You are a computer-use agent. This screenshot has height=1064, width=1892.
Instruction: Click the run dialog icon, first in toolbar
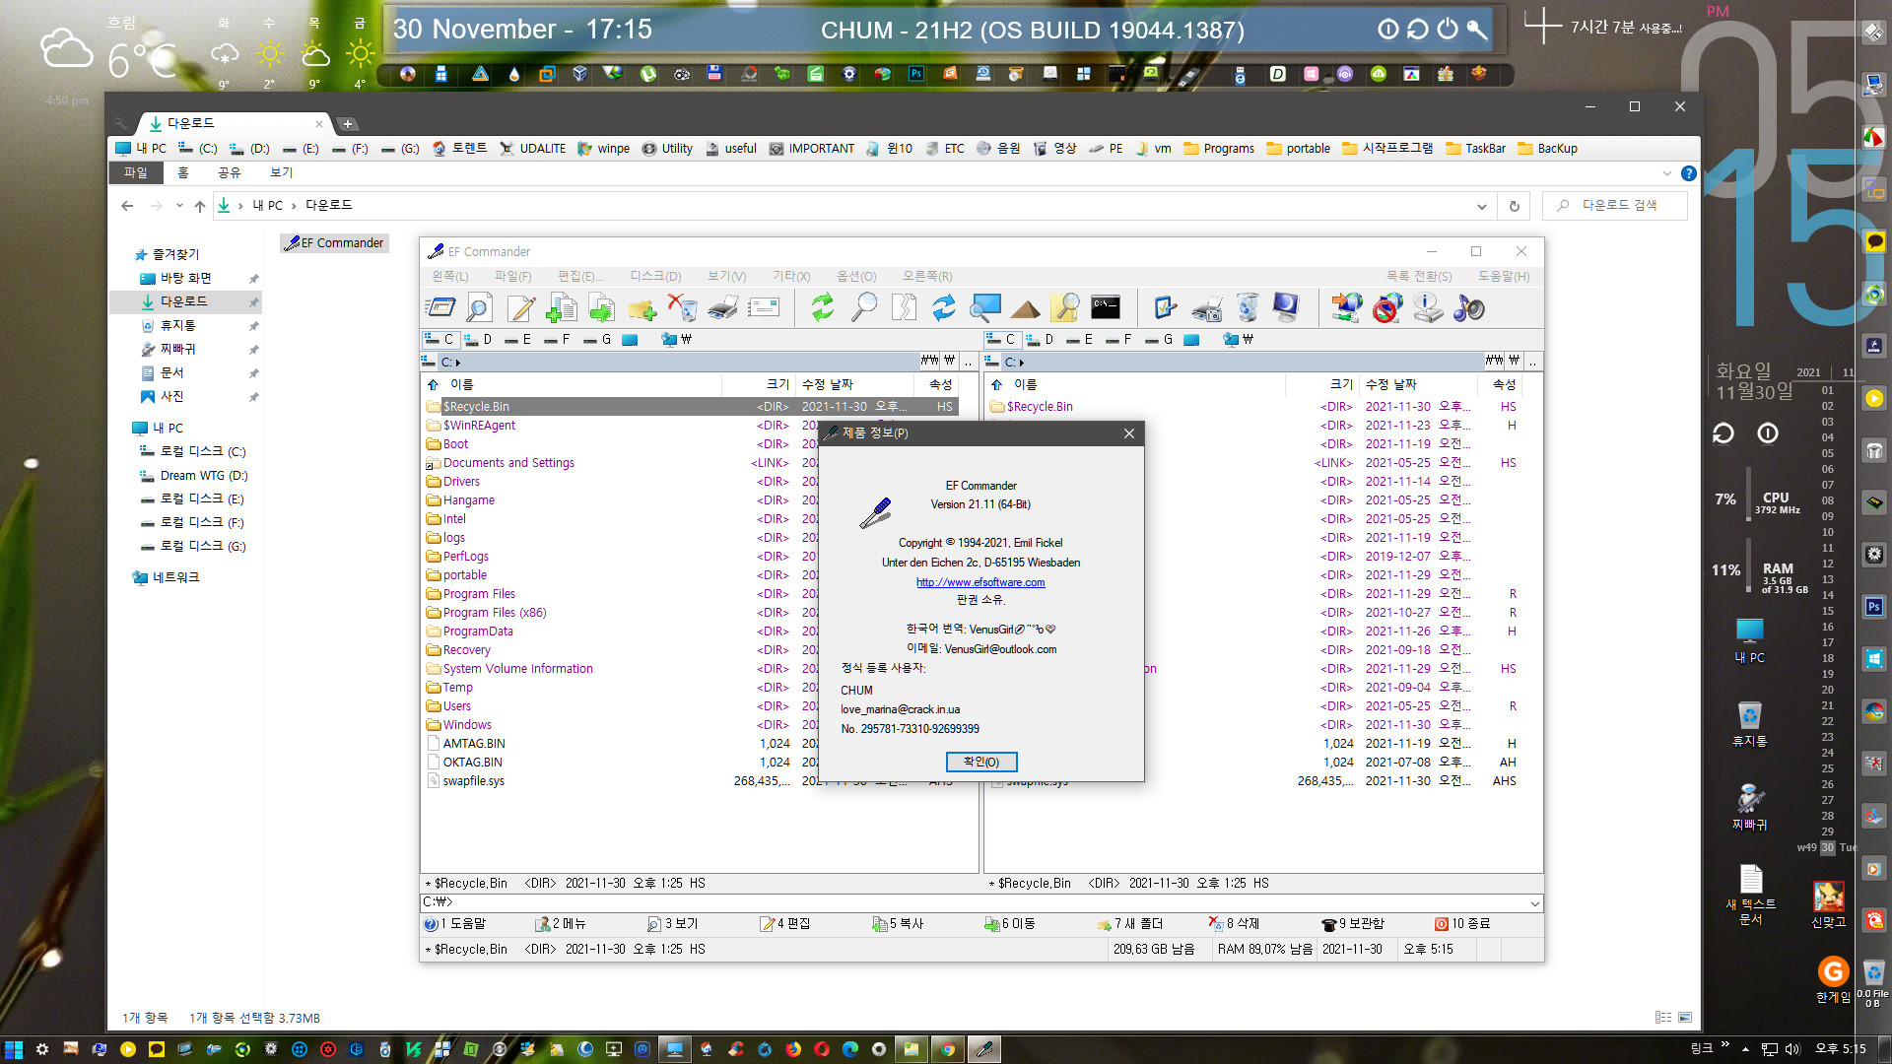[x=439, y=308]
